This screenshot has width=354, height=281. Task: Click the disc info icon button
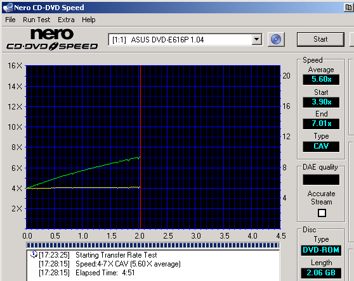coord(276,40)
